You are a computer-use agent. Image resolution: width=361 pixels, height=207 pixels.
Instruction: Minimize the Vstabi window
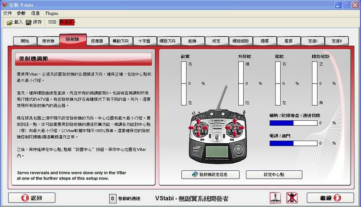tap(338, 5)
